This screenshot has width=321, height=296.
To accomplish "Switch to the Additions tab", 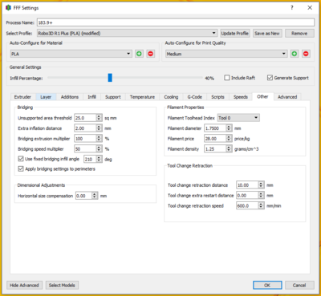I will pos(70,97).
